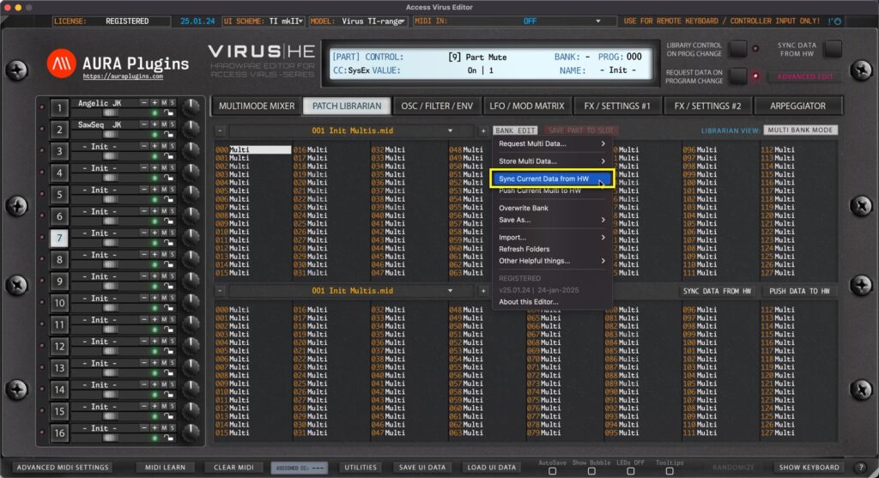Open Advanced MIDI Settings
Screen dimensions: 879x478
point(63,468)
